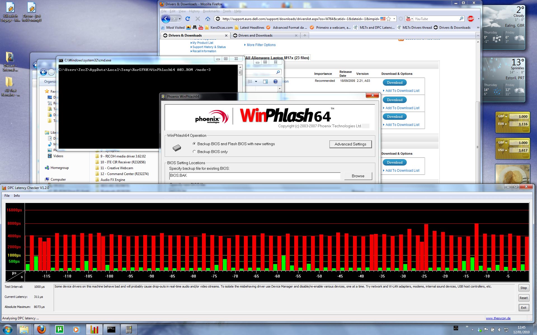Open Explorer view options dropdown arrow

[x=256, y=82]
